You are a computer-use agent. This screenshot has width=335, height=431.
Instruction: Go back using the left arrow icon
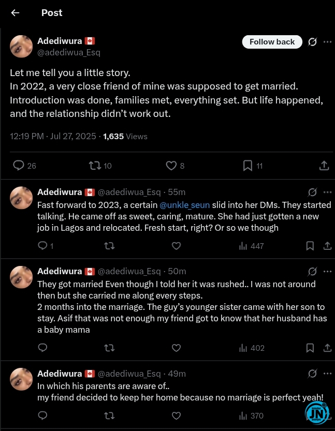click(15, 12)
